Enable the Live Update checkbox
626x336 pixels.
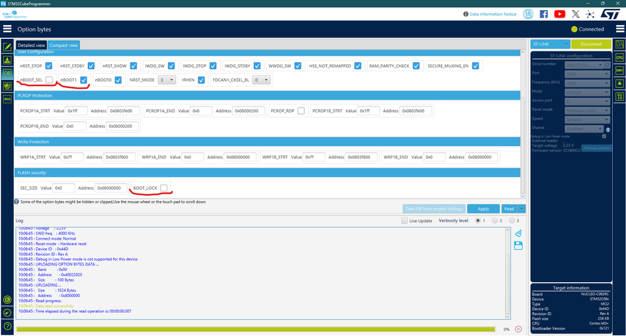404,220
